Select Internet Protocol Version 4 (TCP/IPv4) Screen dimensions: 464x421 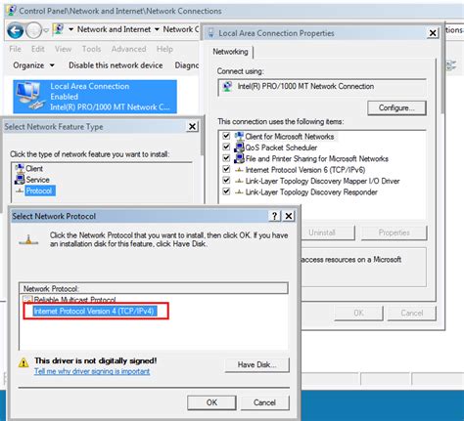coord(94,312)
